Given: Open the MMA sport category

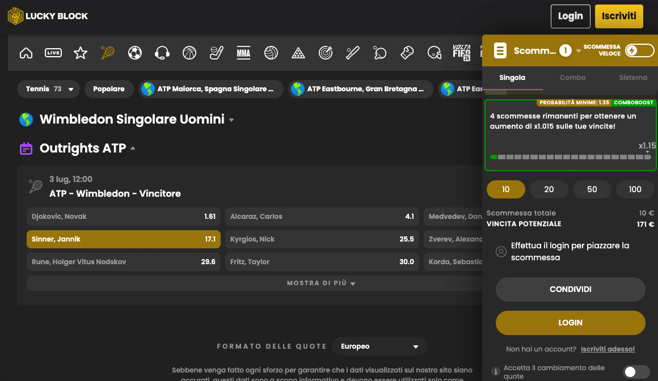Looking at the screenshot, I should click(x=243, y=53).
